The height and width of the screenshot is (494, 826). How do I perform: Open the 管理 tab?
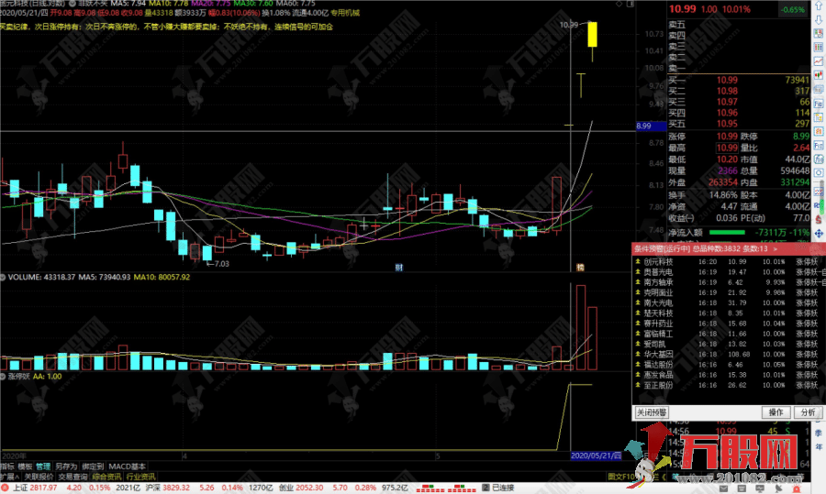(x=42, y=467)
